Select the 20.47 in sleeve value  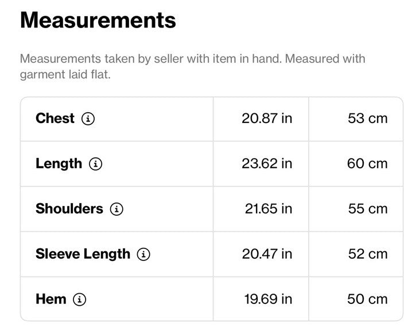(267, 254)
